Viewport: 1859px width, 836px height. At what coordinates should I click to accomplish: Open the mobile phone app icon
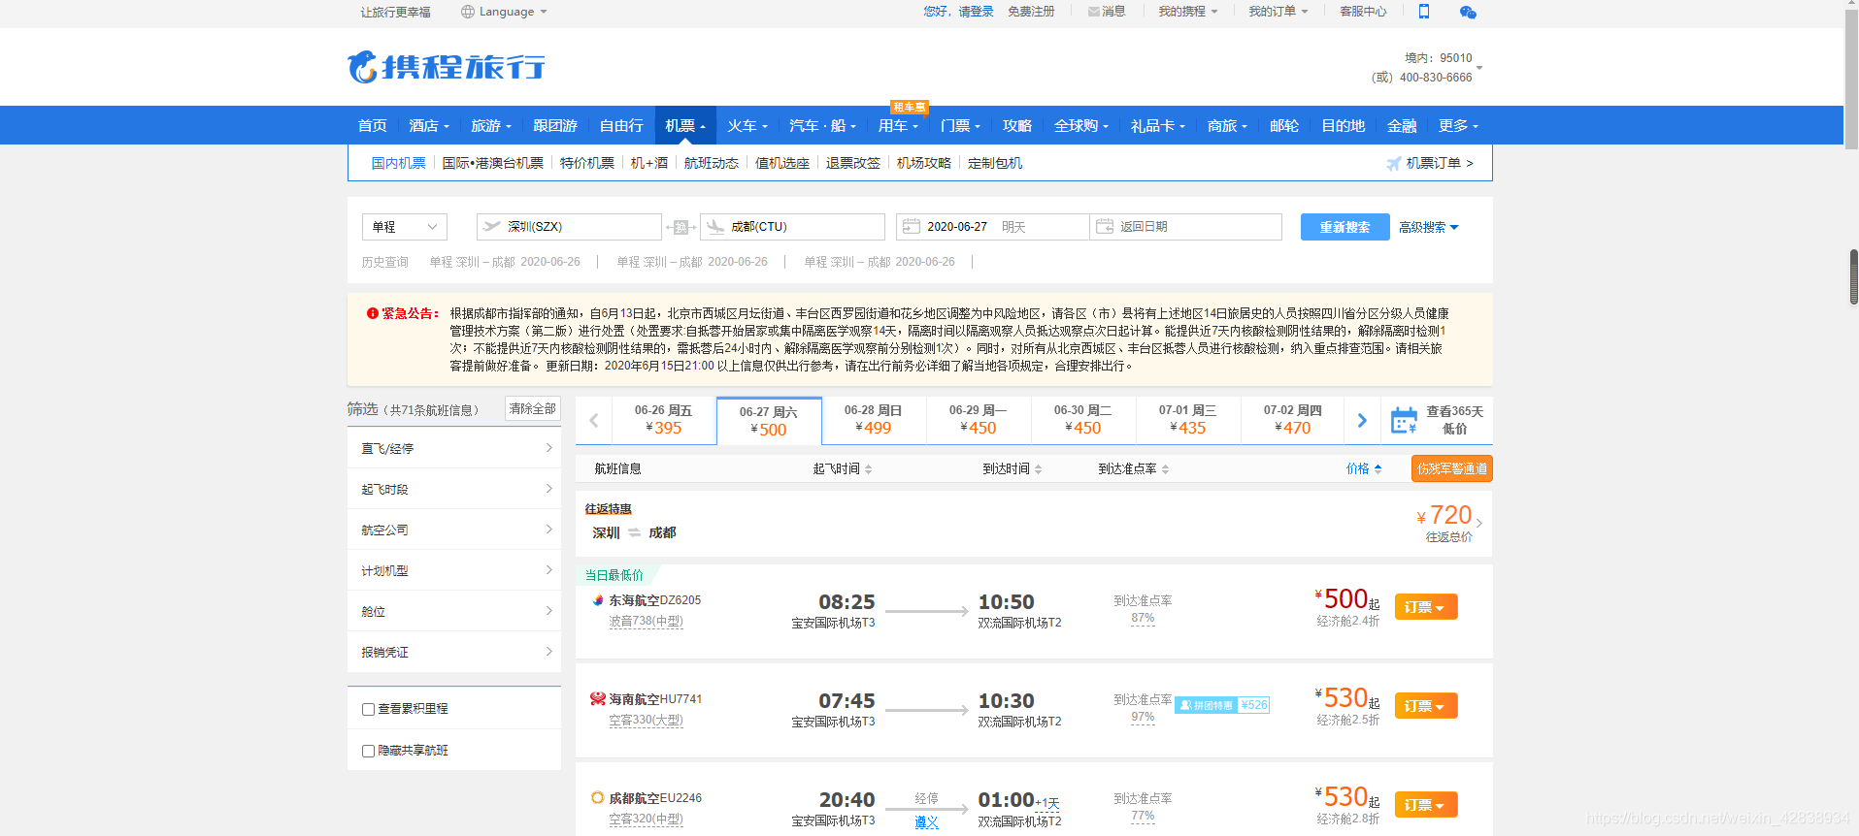(1424, 12)
